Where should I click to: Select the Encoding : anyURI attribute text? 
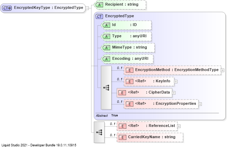130,58
